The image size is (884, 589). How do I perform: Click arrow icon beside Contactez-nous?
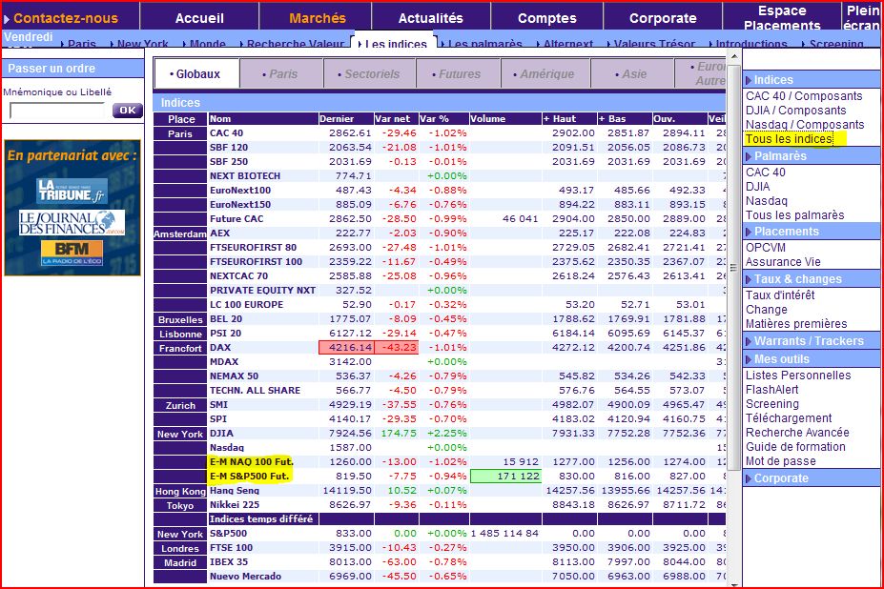click(x=7, y=19)
